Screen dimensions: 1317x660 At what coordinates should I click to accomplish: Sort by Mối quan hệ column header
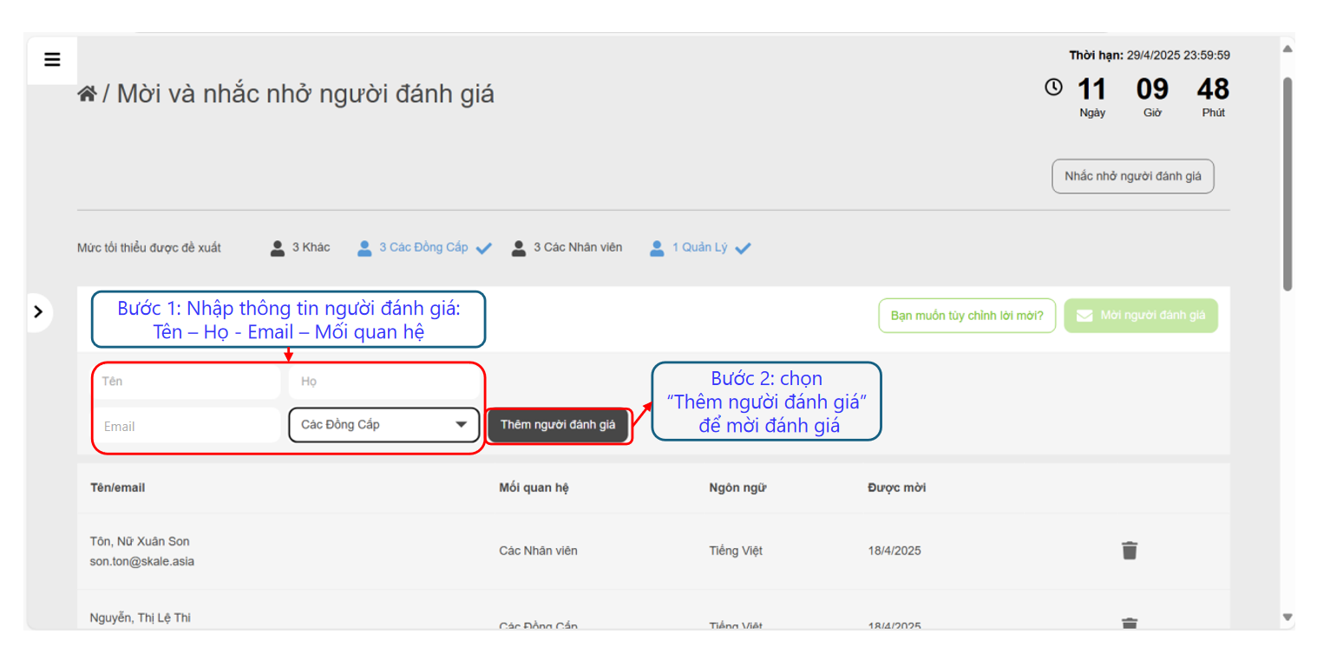point(534,487)
